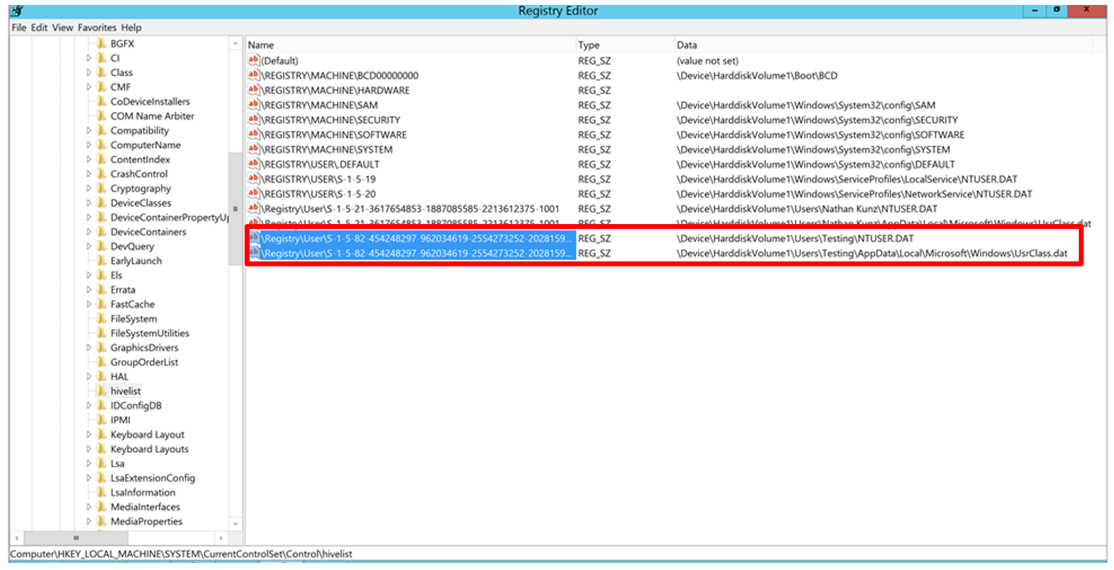Expand the Cryptography tree node

[89, 188]
